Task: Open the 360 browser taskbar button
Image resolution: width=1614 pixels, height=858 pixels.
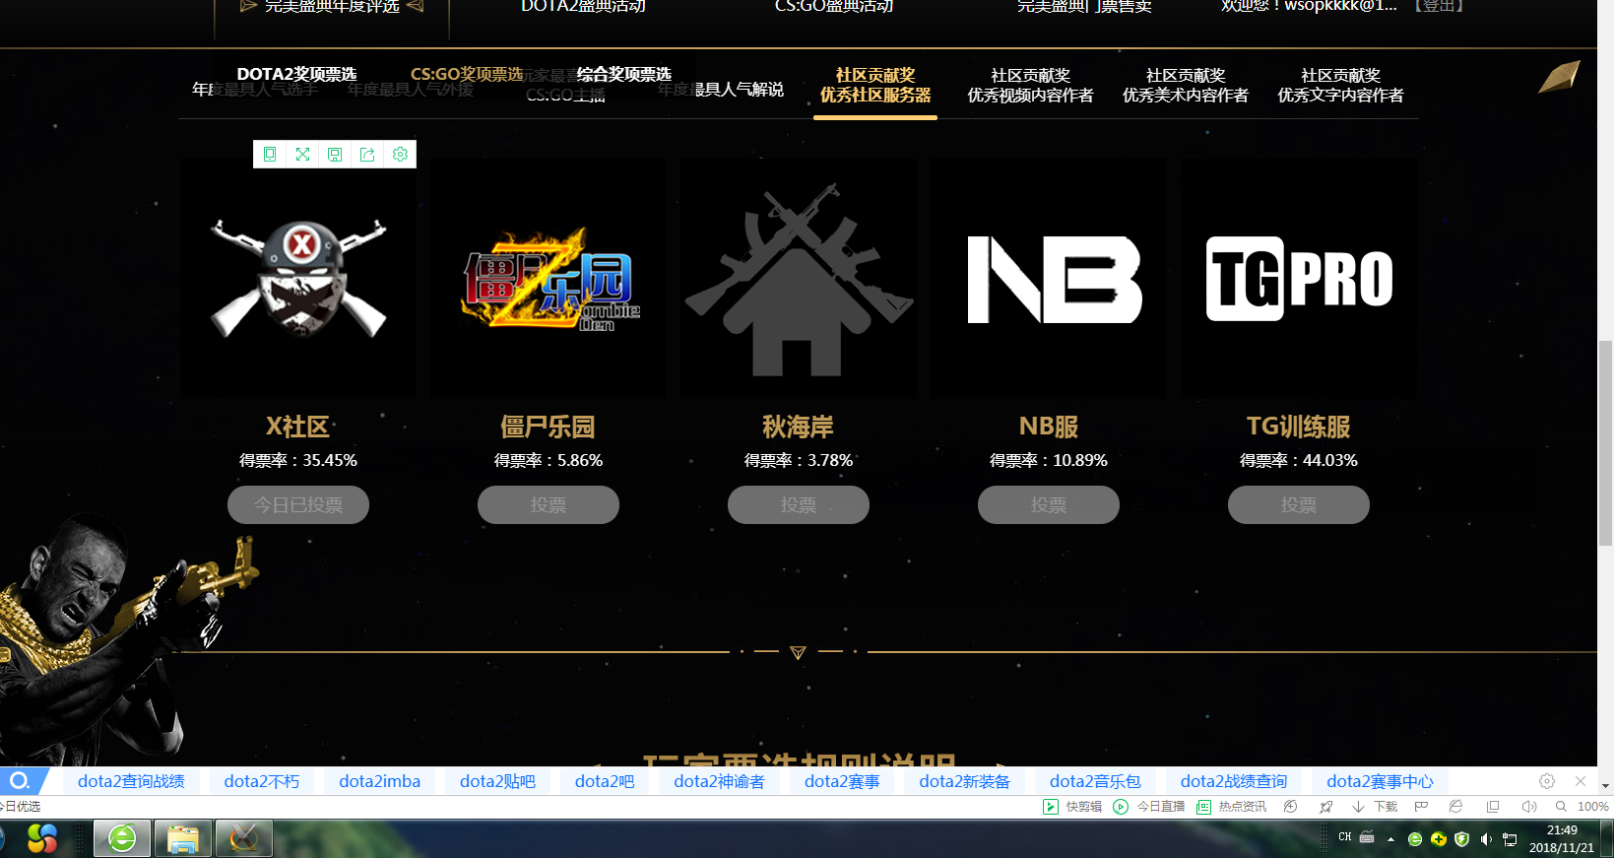Action: pyautogui.click(x=122, y=838)
